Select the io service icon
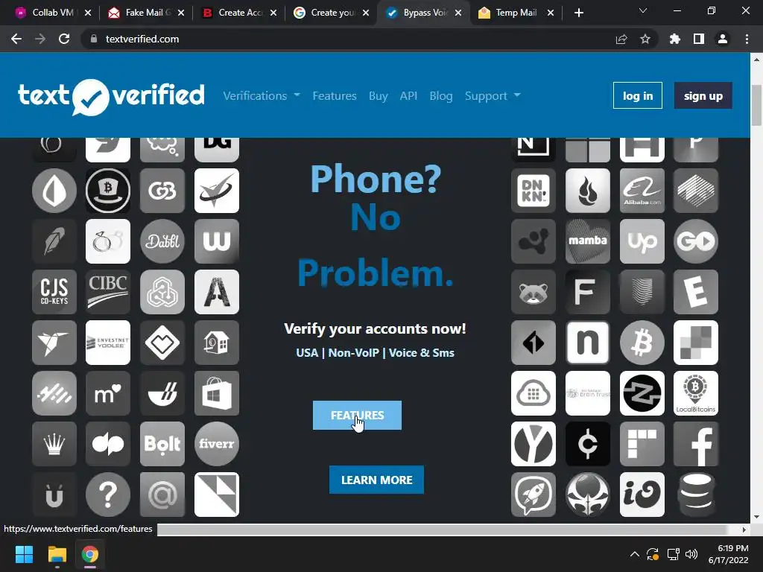Viewport: 763px width, 572px height. click(x=642, y=495)
